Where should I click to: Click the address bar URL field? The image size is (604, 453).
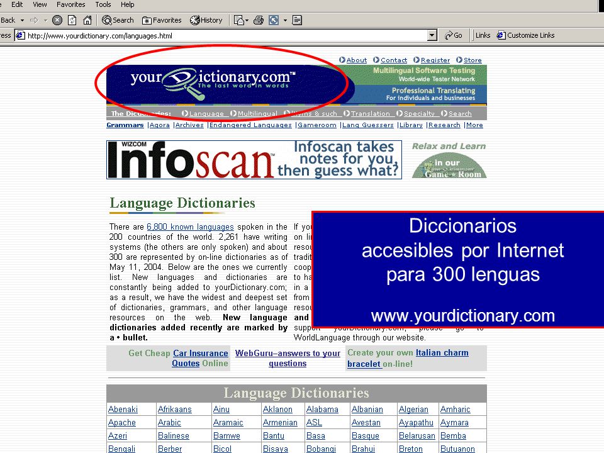226,35
